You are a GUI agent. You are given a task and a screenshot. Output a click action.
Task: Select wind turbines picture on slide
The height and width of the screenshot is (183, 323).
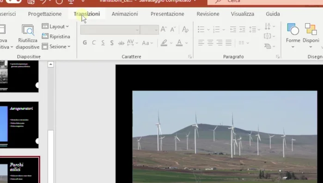point(225,136)
